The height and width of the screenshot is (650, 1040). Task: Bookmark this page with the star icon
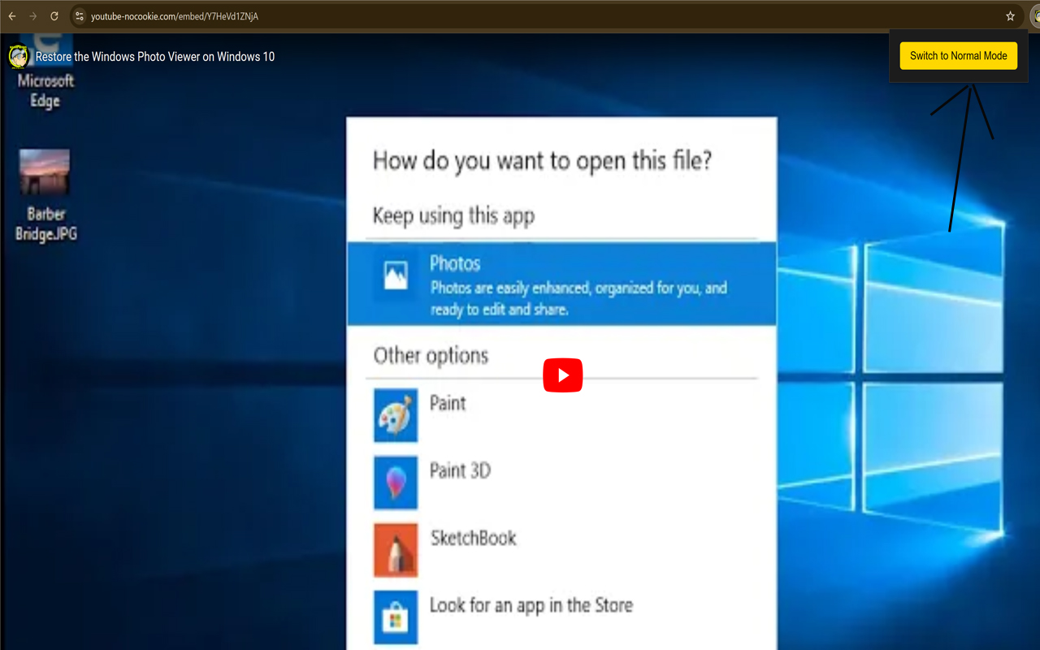(1011, 16)
